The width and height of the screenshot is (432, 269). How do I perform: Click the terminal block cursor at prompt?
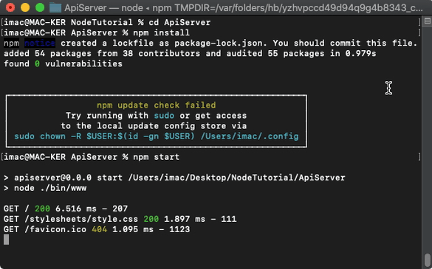click(6, 240)
